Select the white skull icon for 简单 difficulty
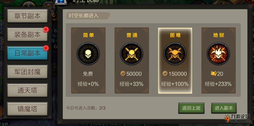The width and height of the screenshot is (254, 126). (x=88, y=54)
